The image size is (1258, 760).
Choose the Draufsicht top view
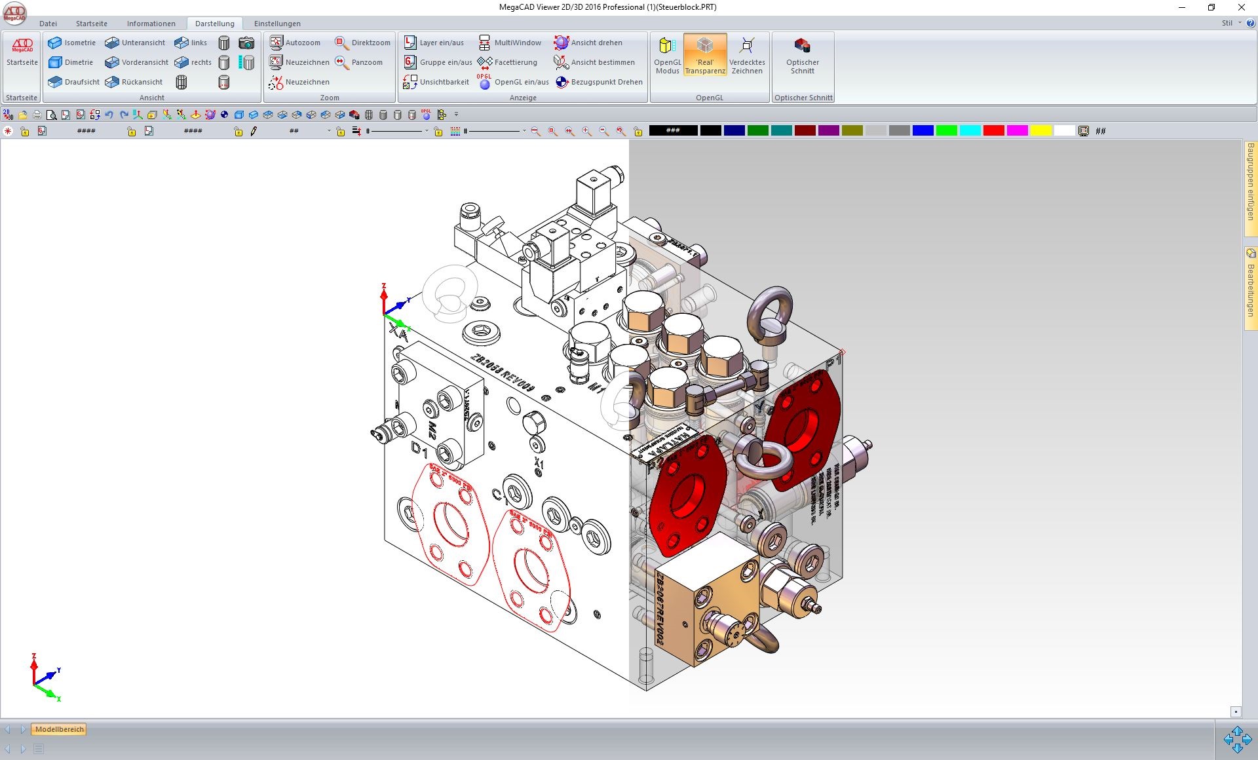pos(73,82)
